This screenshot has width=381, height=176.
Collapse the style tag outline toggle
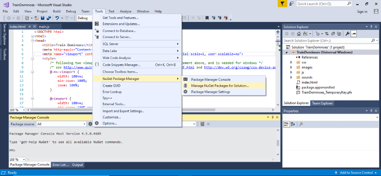click(32, 59)
